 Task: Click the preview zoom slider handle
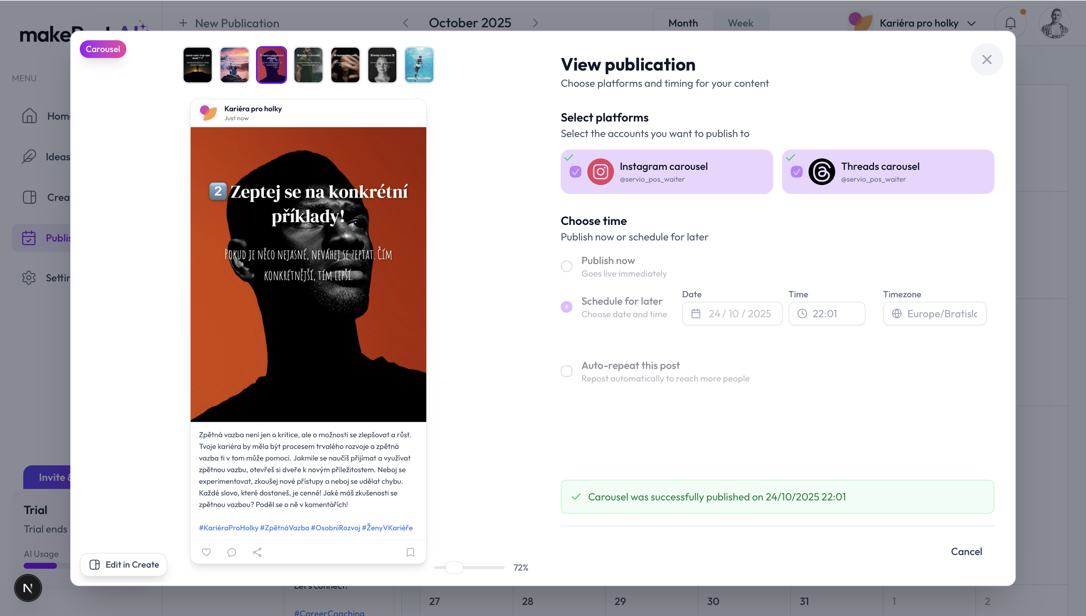pyautogui.click(x=454, y=567)
